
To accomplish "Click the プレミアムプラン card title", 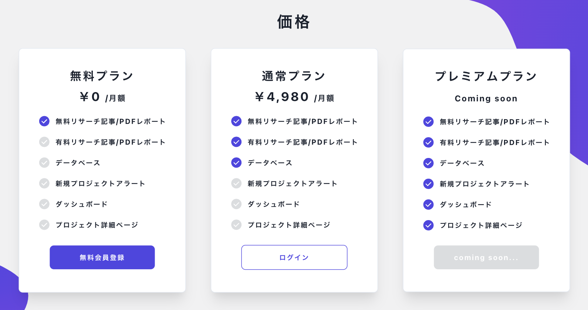I will [x=486, y=77].
